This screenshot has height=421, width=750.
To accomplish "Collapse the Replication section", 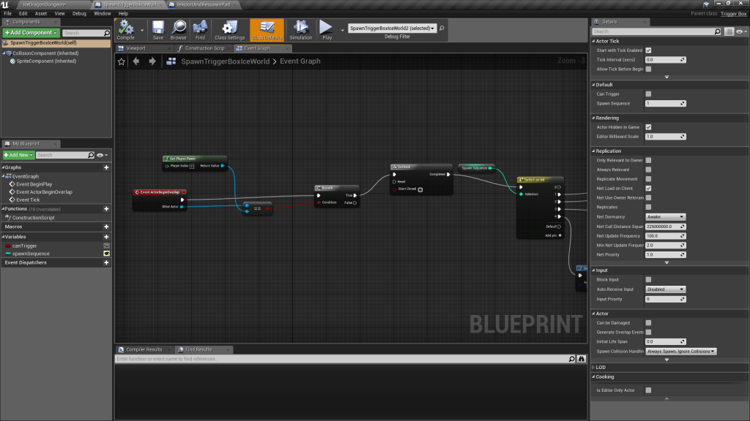I will pyautogui.click(x=594, y=151).
